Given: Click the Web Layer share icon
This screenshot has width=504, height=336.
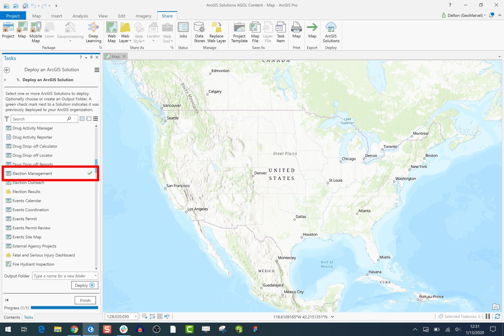Looking at the screenshot, I should [125, 28].
